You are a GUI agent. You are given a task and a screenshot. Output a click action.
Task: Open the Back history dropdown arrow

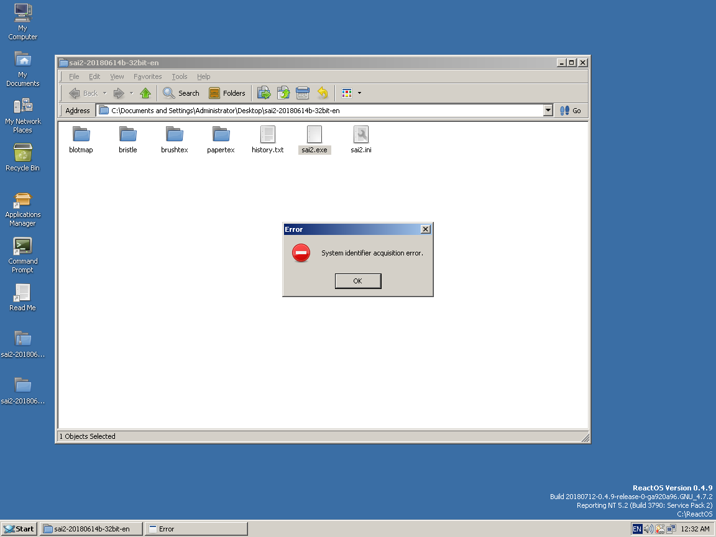coord(105,93)
